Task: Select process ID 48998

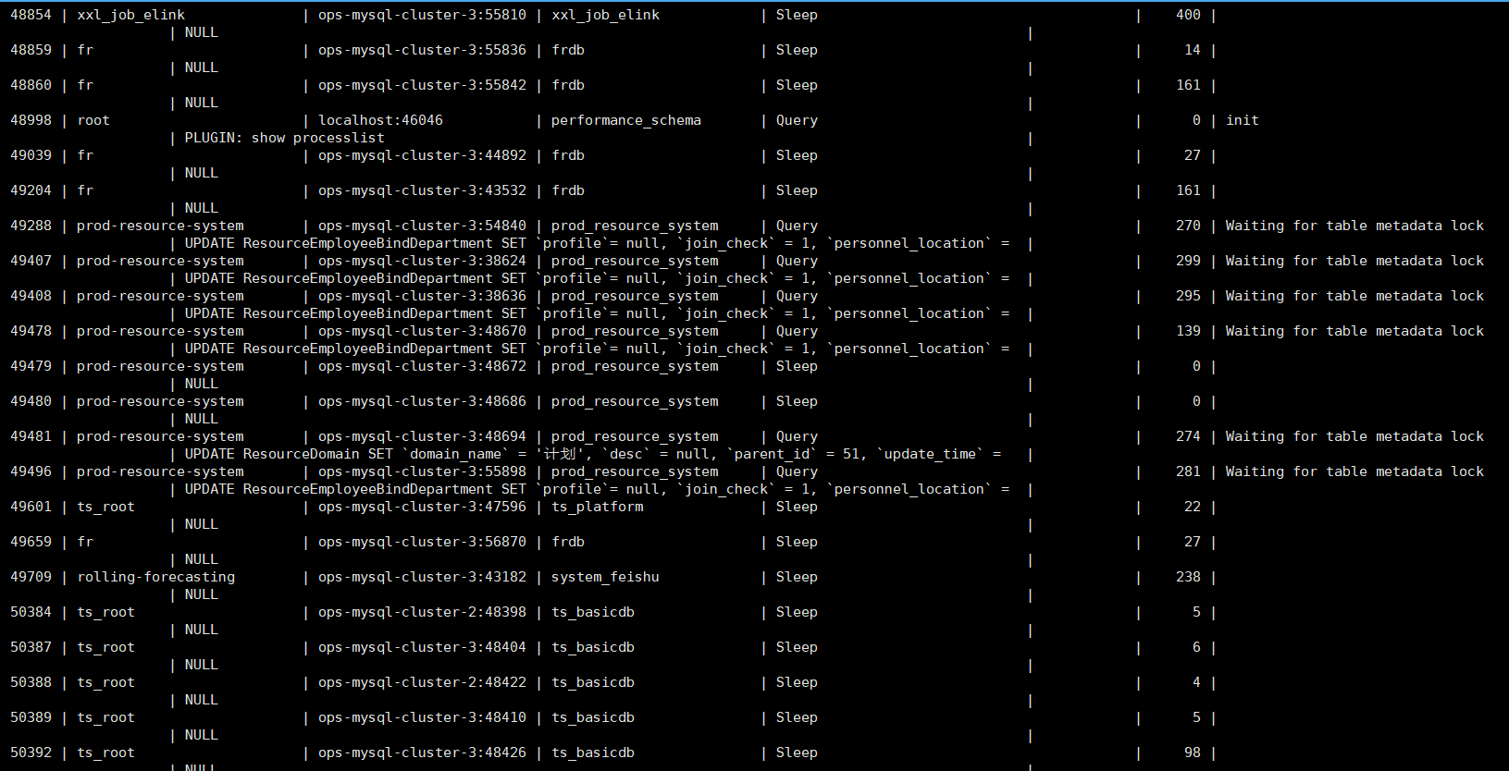Action: coord(31,120)
